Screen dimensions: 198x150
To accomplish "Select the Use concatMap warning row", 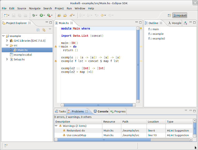I will tap(124, 135).
